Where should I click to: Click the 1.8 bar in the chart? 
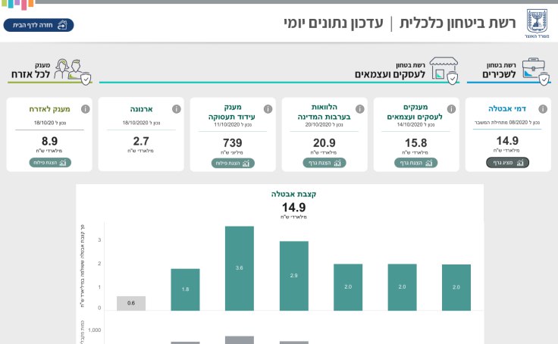pyautogui.click(x=185, y=289)
